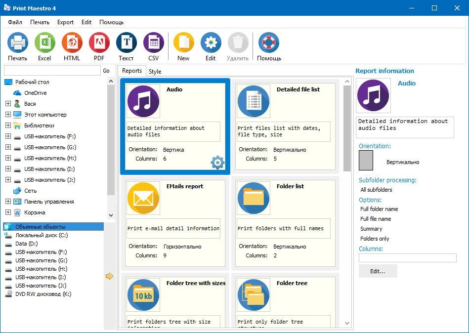Viewport: 469px width, 333px height.
Task: Expand Панель управления tree node
Action: [x=8, y=202]
